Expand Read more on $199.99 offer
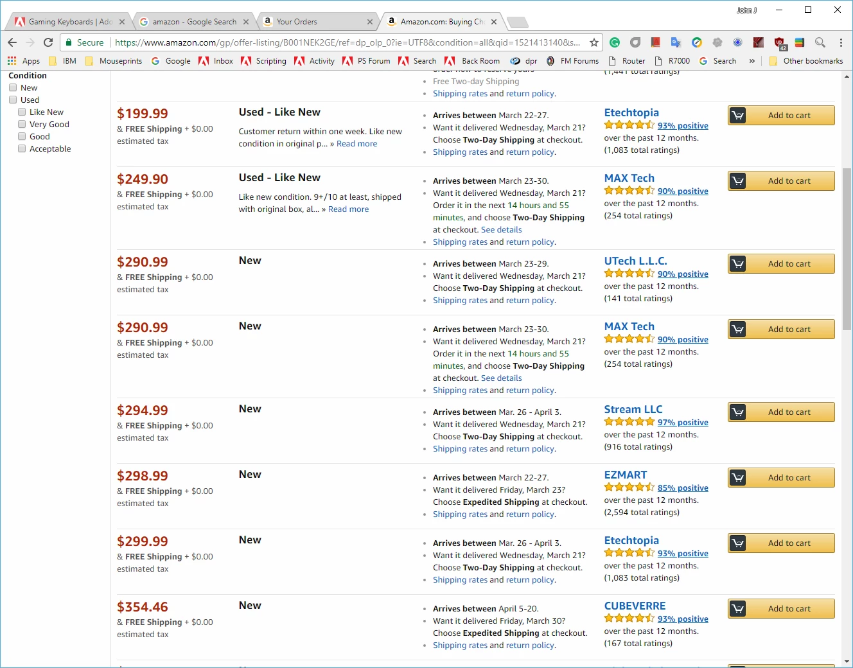 [356, 144]
